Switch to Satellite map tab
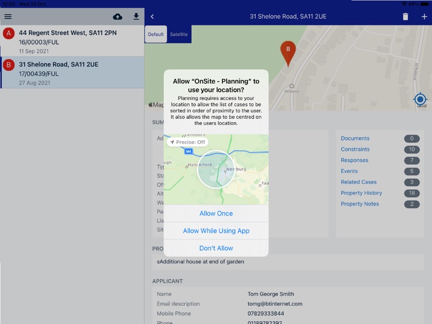Image resolution: width=432 pixels, height=324 pixels. click(x=179, y=34)
